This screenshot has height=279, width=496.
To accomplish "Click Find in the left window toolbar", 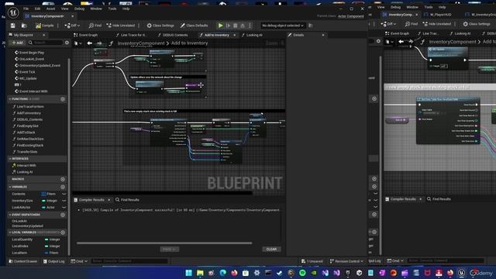I will coord(95,26).
